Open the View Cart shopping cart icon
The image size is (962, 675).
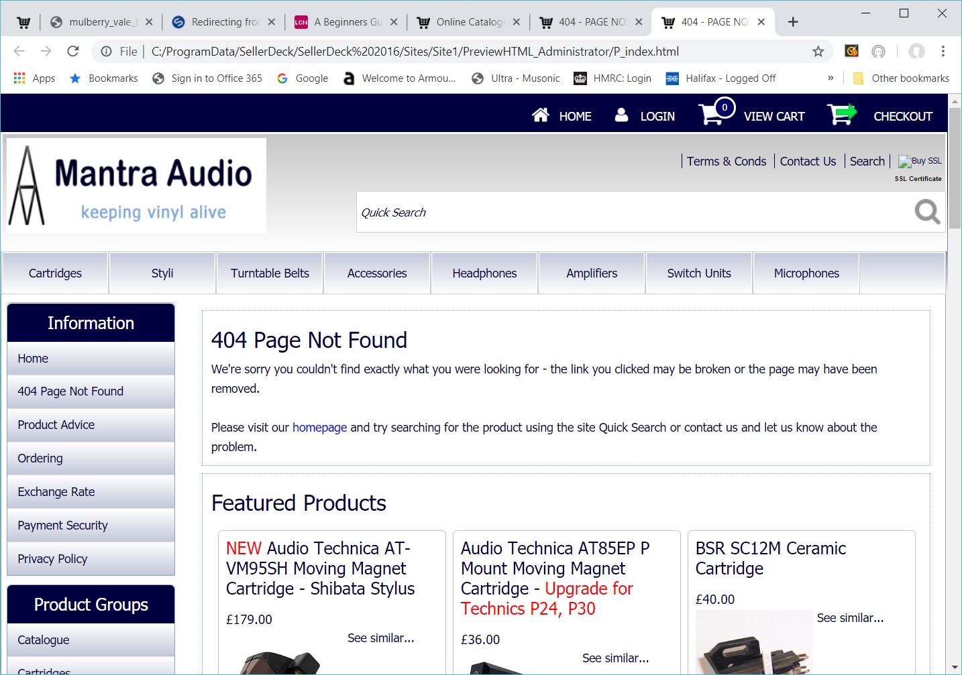tap(712, 114)
